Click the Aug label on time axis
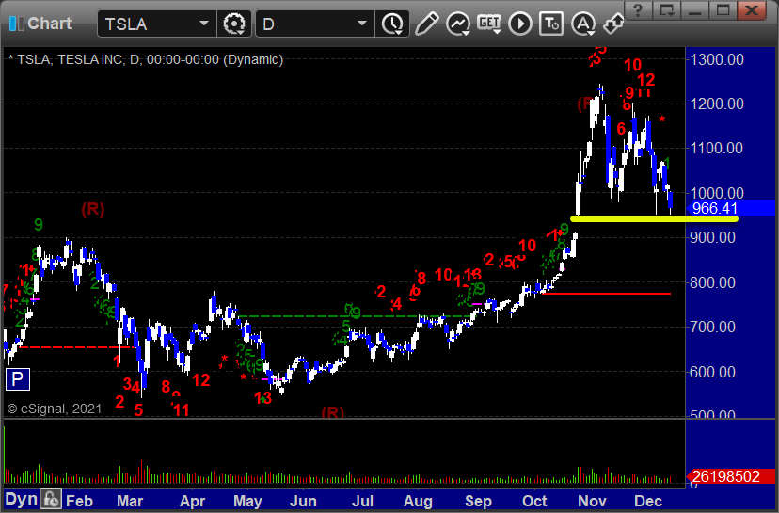This screenshot has width=779, height=513. (418, 501)
